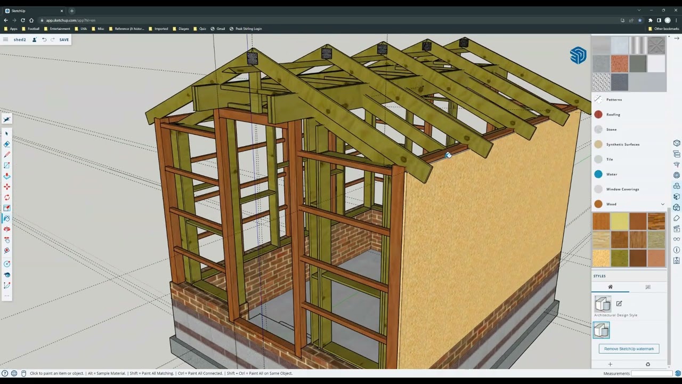Select the Rotate tool
The width and height of the screenshot is (682, 384).
(6, 197)
